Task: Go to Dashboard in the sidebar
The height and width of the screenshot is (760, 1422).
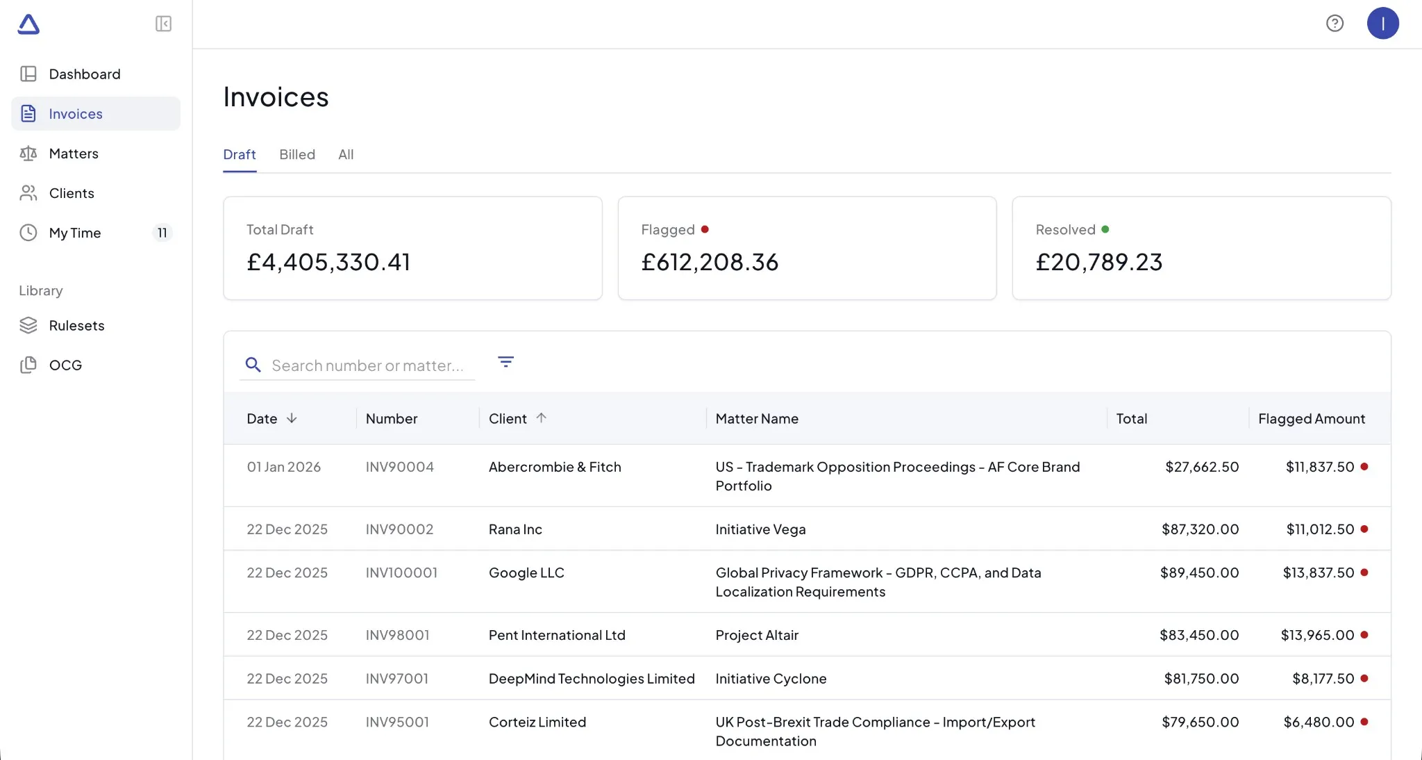Action: click(x=96, y=74)
